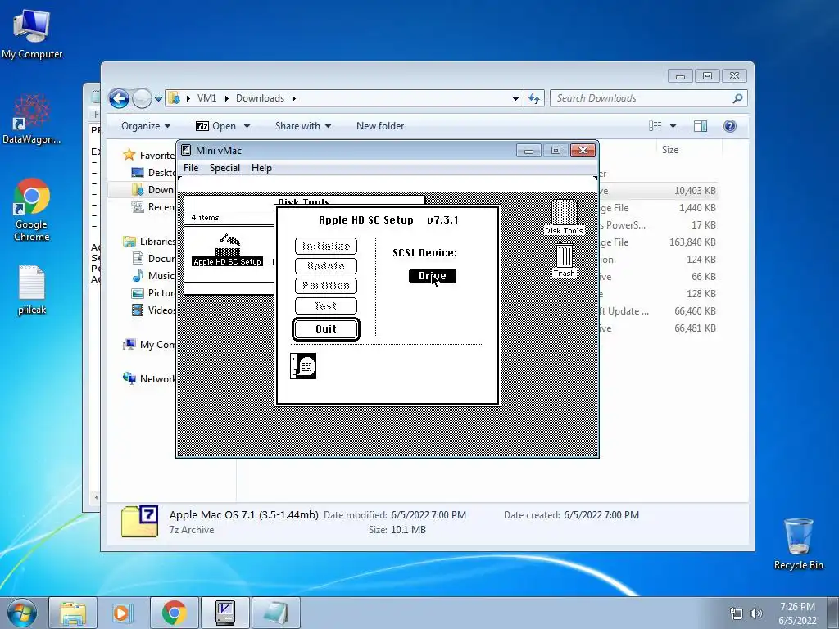Click the Quit button in Apple HD SC Setup
839x629 pixels.
click(x=326, y=329)
